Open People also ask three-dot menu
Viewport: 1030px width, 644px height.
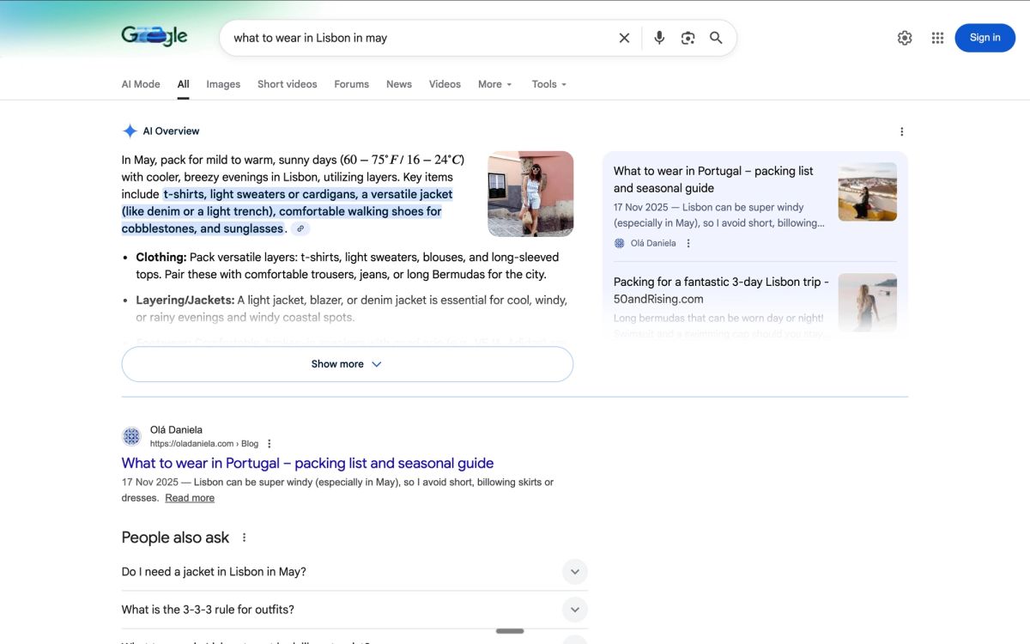[244, 538]
